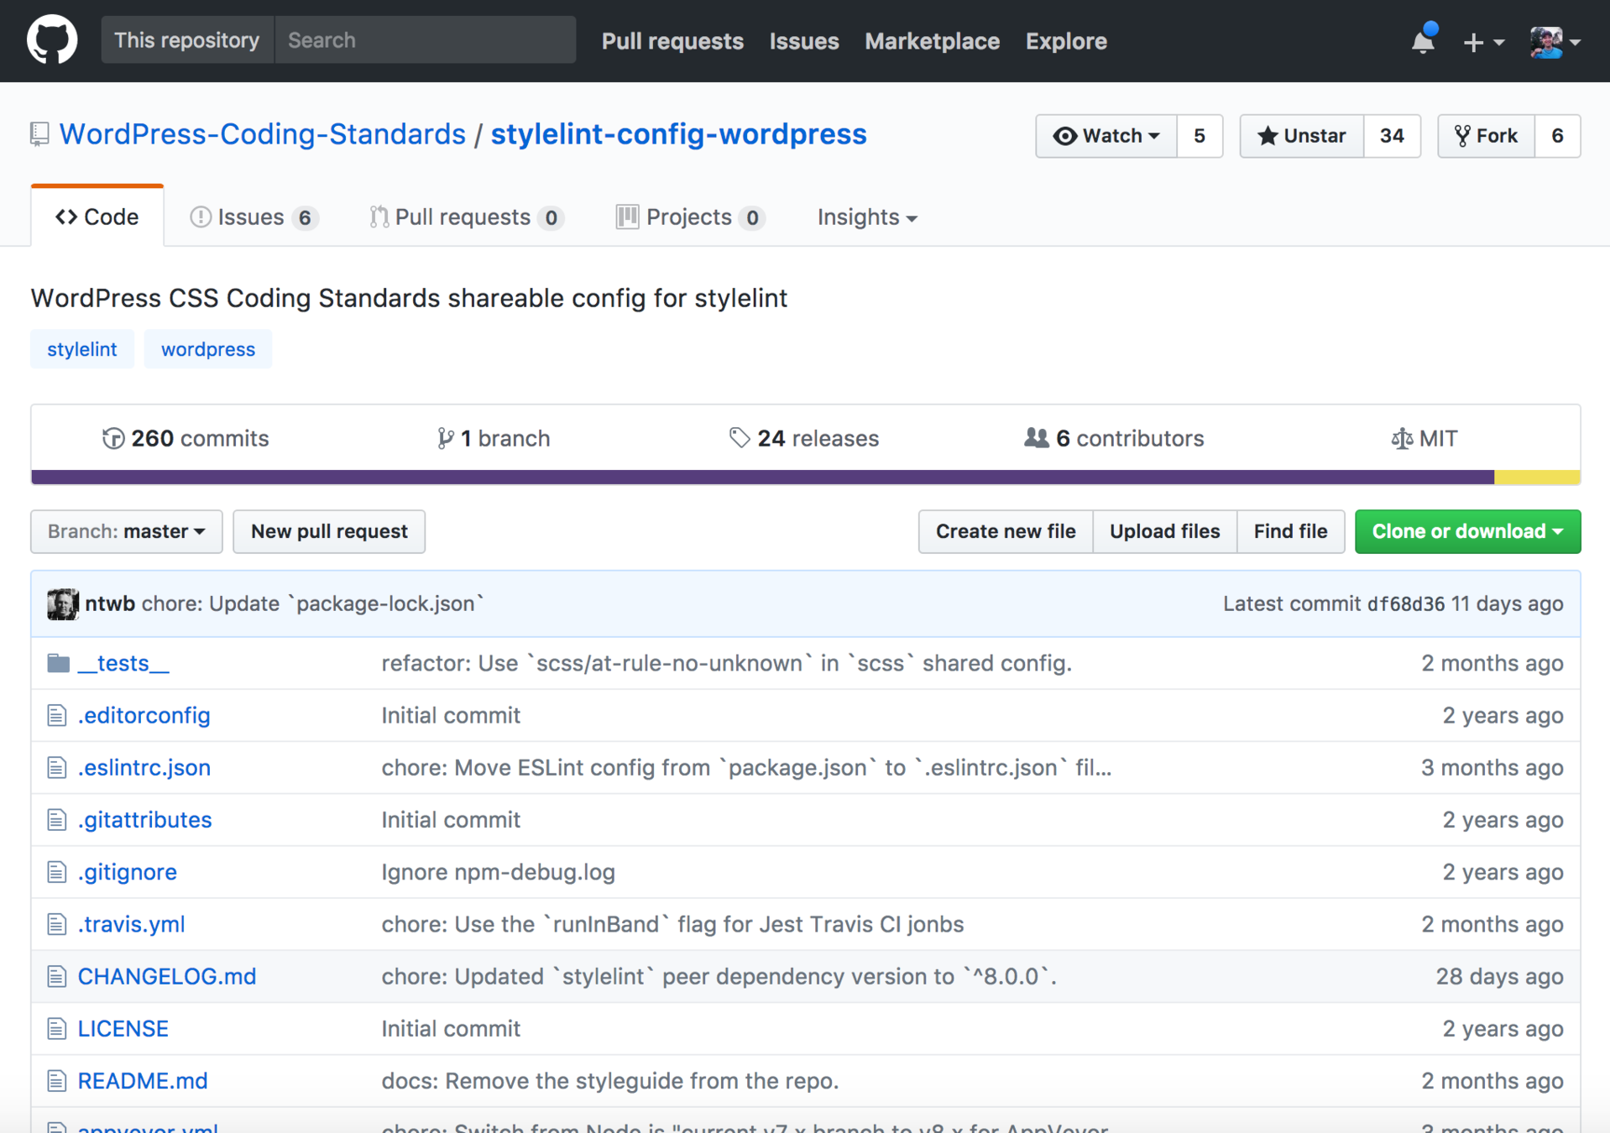1610x1133 pixels.
Task: Open Issues in top navigation
Action: point(804,40)
